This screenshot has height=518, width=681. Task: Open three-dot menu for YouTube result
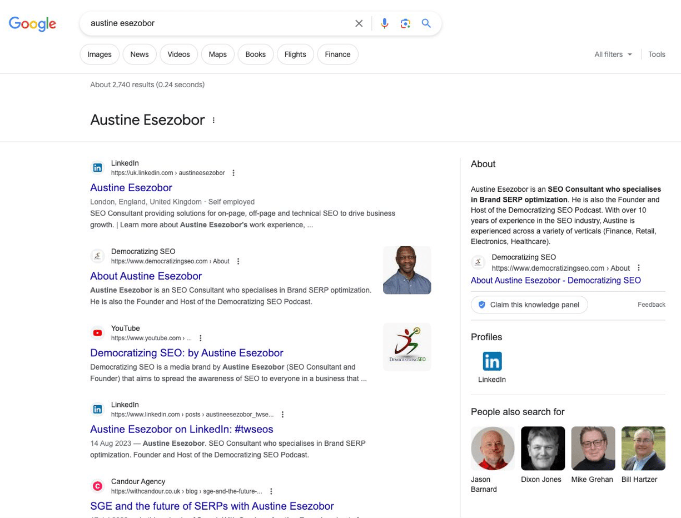200,338
